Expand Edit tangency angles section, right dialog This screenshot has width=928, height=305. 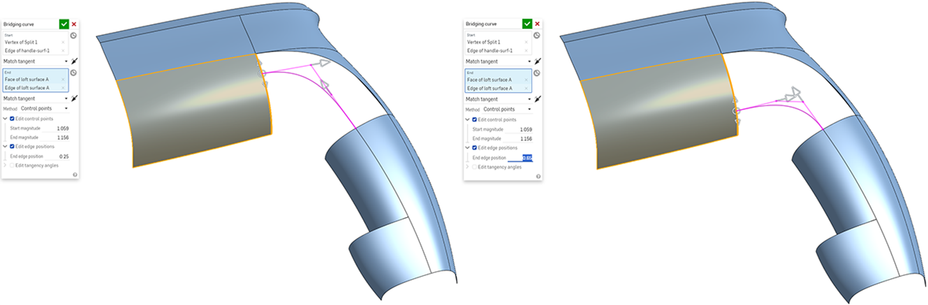(x=467, y=167)
